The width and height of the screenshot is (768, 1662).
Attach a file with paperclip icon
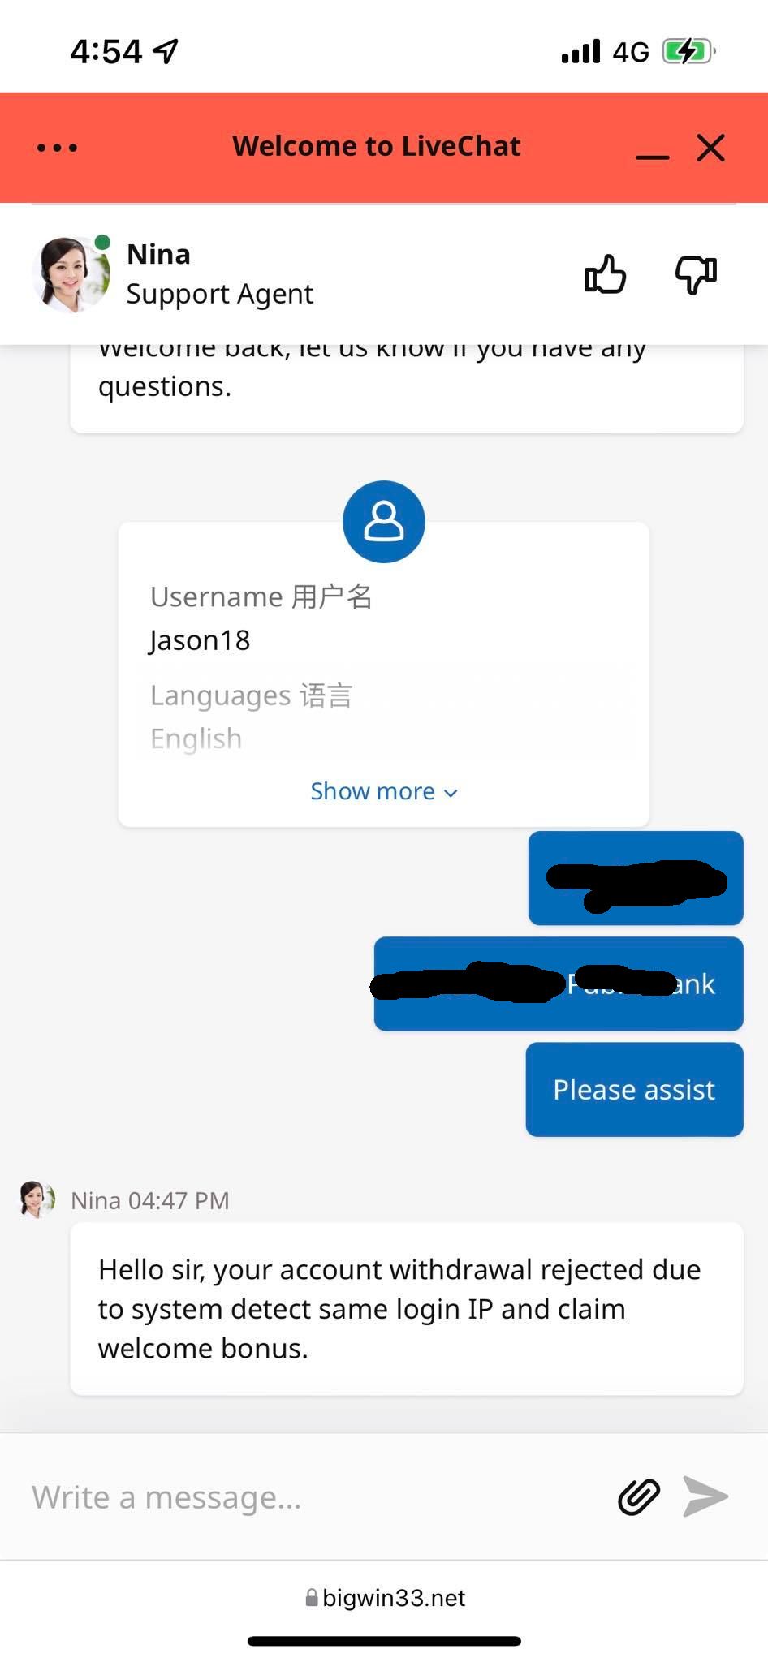(639, 1496)
